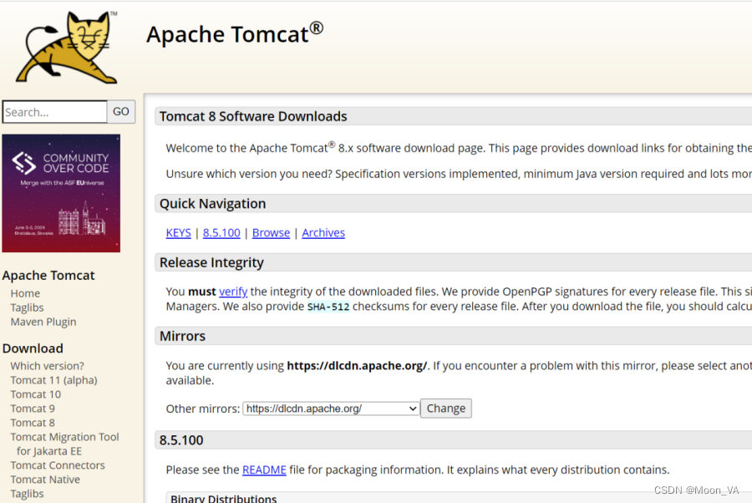The width and height of the screenshot is (752, 503).
Task: Click the Apache Tomcat page title
Action: (x=235, y=33)
